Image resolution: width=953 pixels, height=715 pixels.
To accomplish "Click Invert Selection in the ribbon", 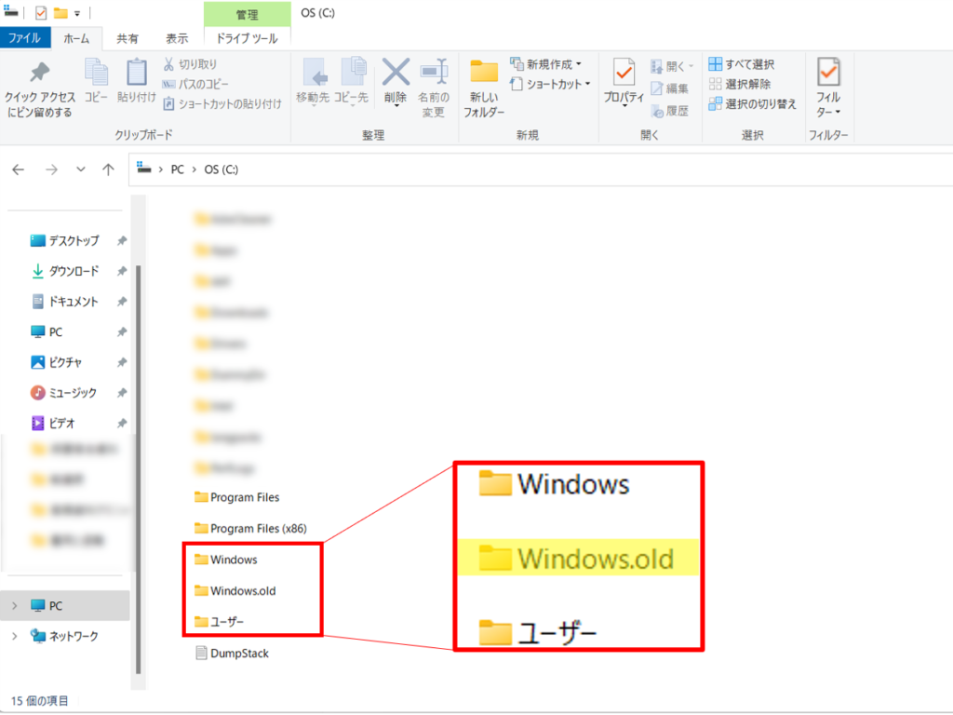I will 752,103.
